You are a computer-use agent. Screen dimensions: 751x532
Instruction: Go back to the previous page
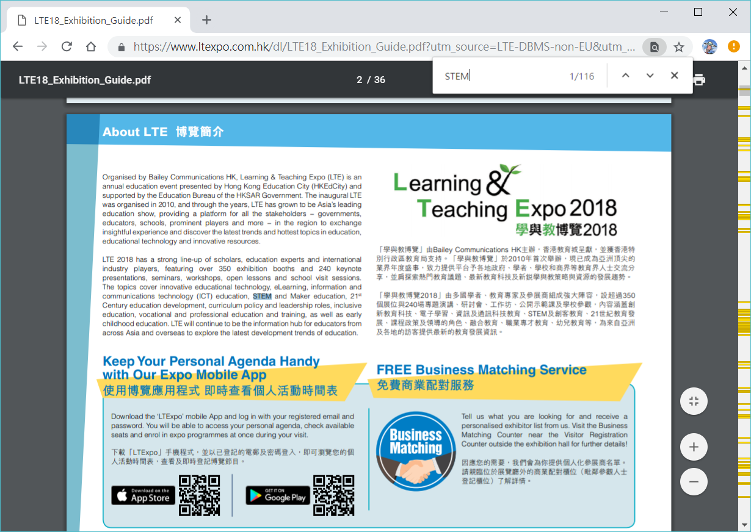(x=18, y=47)
